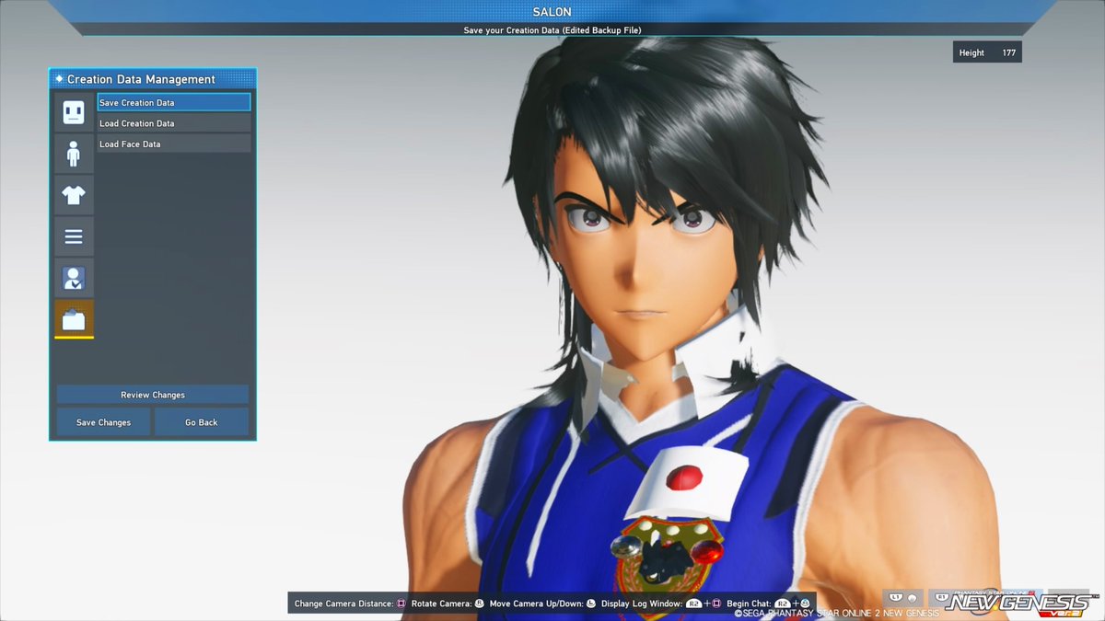The height and width of the screenshot is (621, 1105).
Task: Choose Save Creation Data option
Action: click(x=174, y=102)
